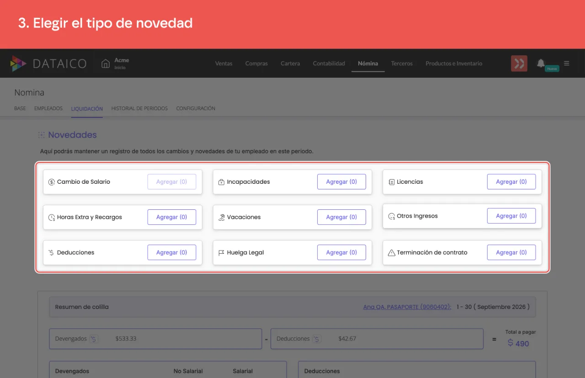Click the Devengados $533.33 field
The image size is (585, 378).
point(155,339)
